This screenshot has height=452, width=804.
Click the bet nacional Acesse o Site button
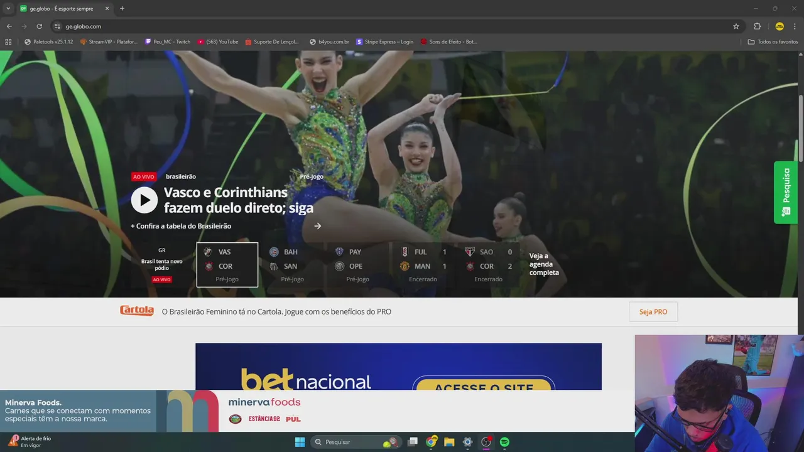484,384
